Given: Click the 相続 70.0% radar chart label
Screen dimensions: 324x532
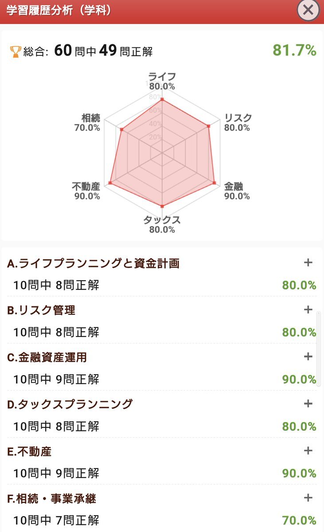Looking at the screenshot, I should 88,123.
